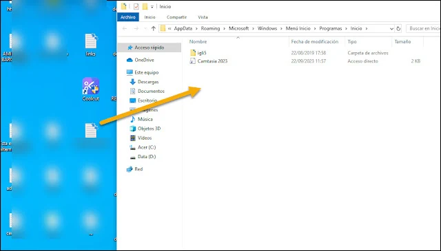Click the Acceso directo type cell

click(x=363, y=61)
